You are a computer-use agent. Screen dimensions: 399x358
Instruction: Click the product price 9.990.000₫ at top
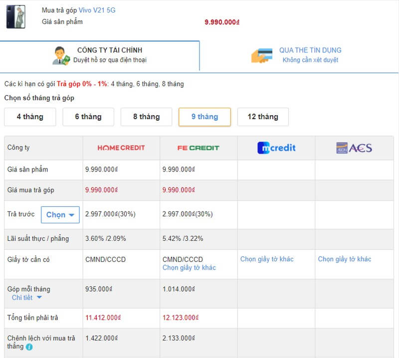tap(222, 22)
